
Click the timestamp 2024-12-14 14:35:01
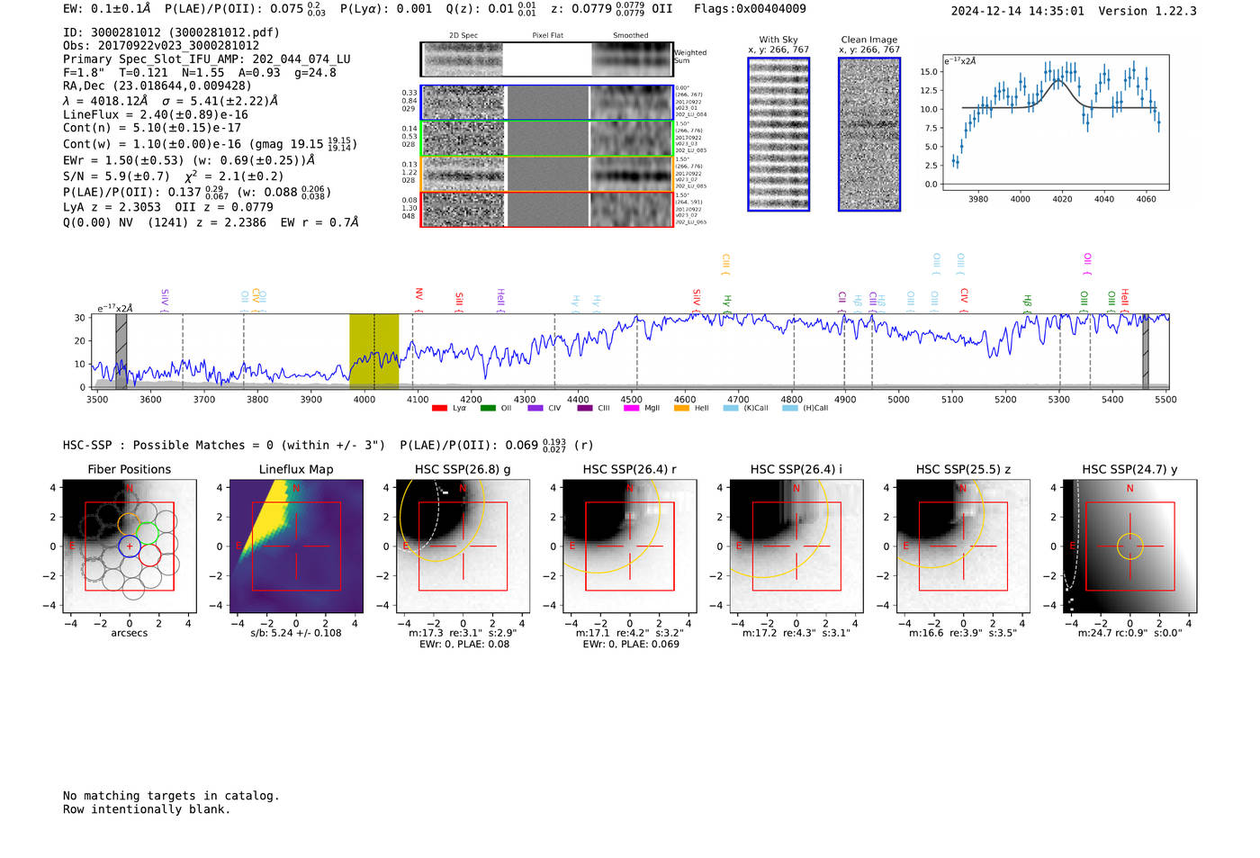tap(1018, 12)
